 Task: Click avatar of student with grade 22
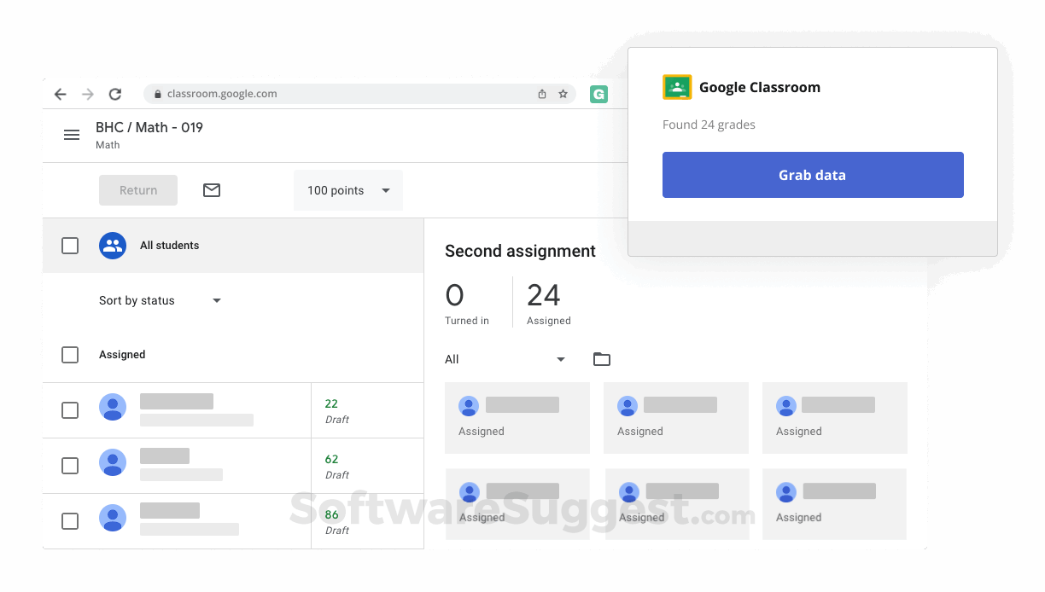tap(113, 407)
